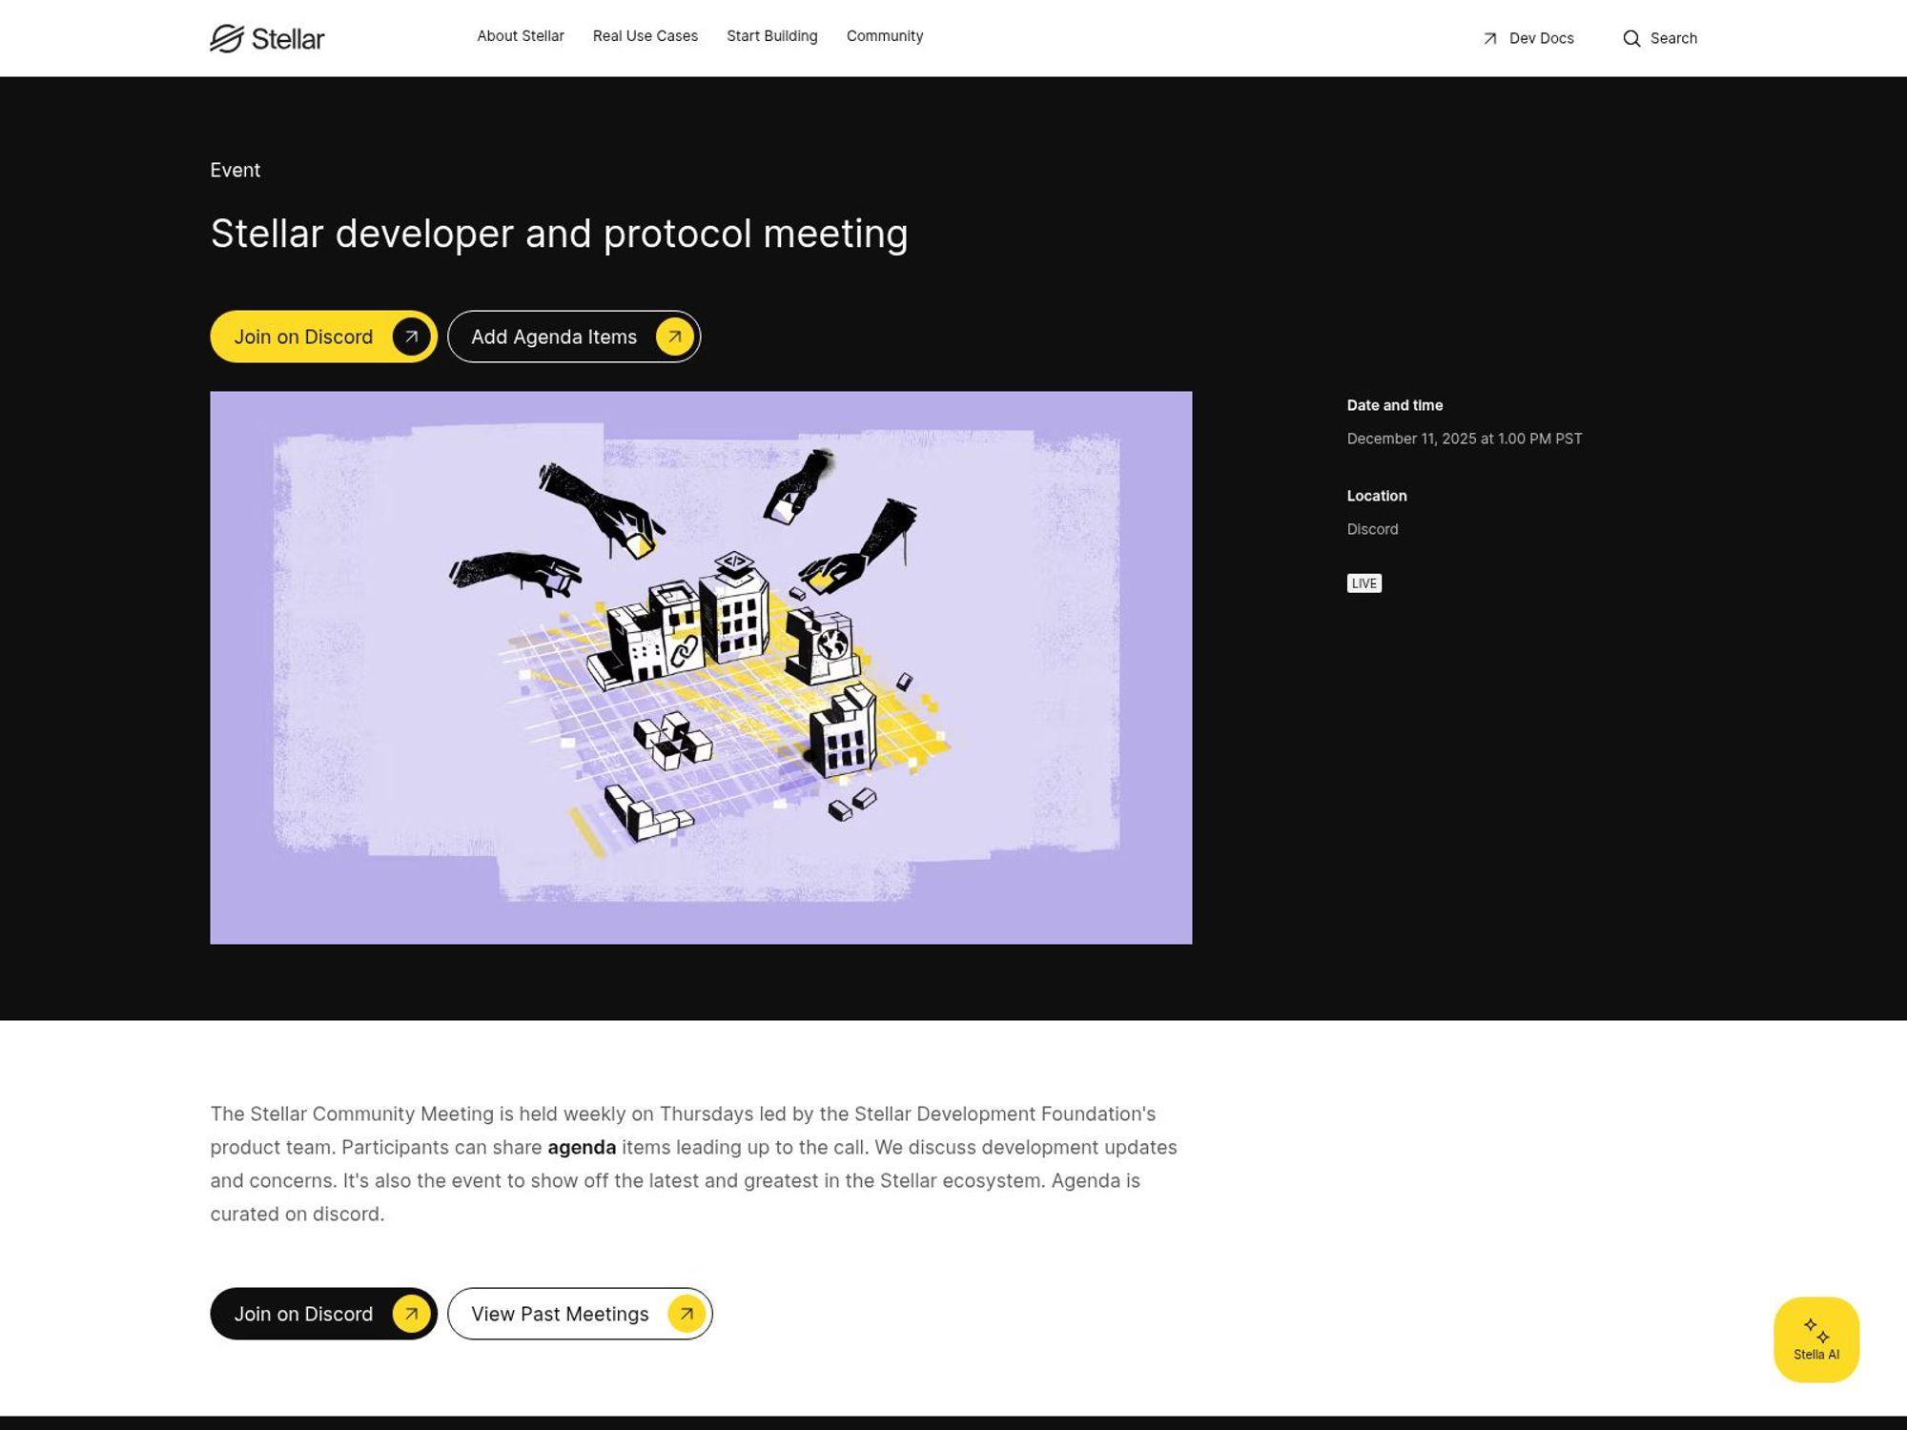Click the external link arrow next to Dev Docs

[x=1487, y=39]
